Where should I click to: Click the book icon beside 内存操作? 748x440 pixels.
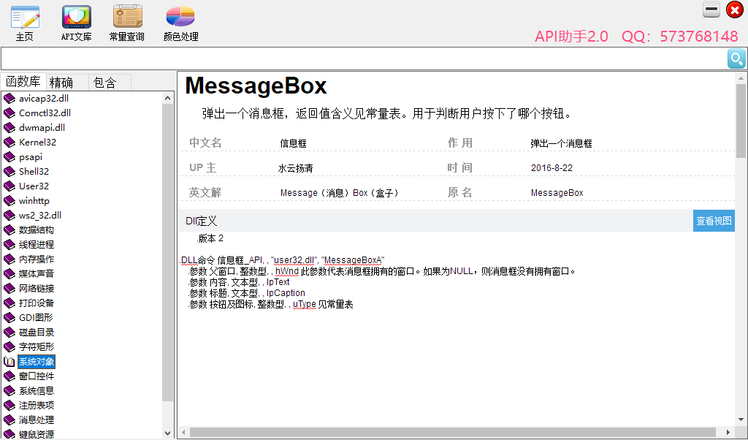9,259
